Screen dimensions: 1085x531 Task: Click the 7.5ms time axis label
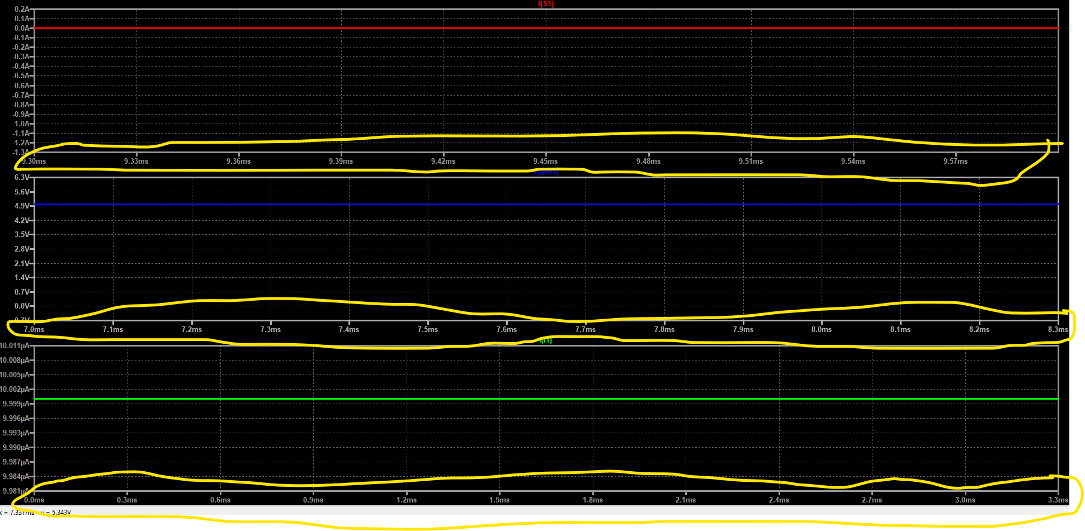tap(428, 329)
